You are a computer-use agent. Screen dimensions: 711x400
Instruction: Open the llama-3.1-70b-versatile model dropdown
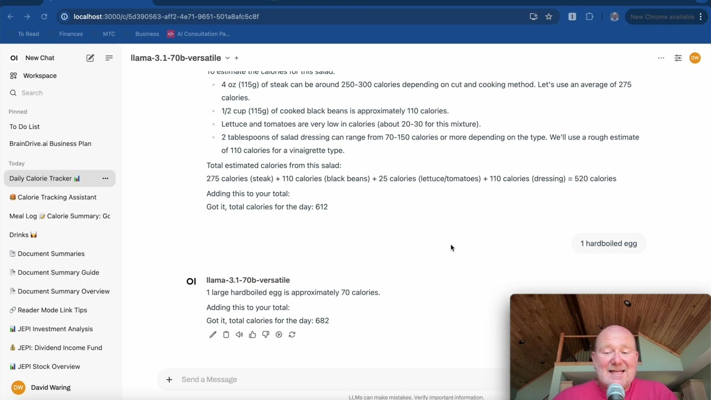point(181,58)
